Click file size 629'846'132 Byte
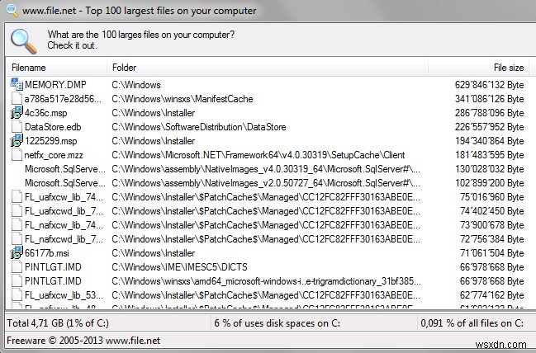 click(x=489, y=85)
